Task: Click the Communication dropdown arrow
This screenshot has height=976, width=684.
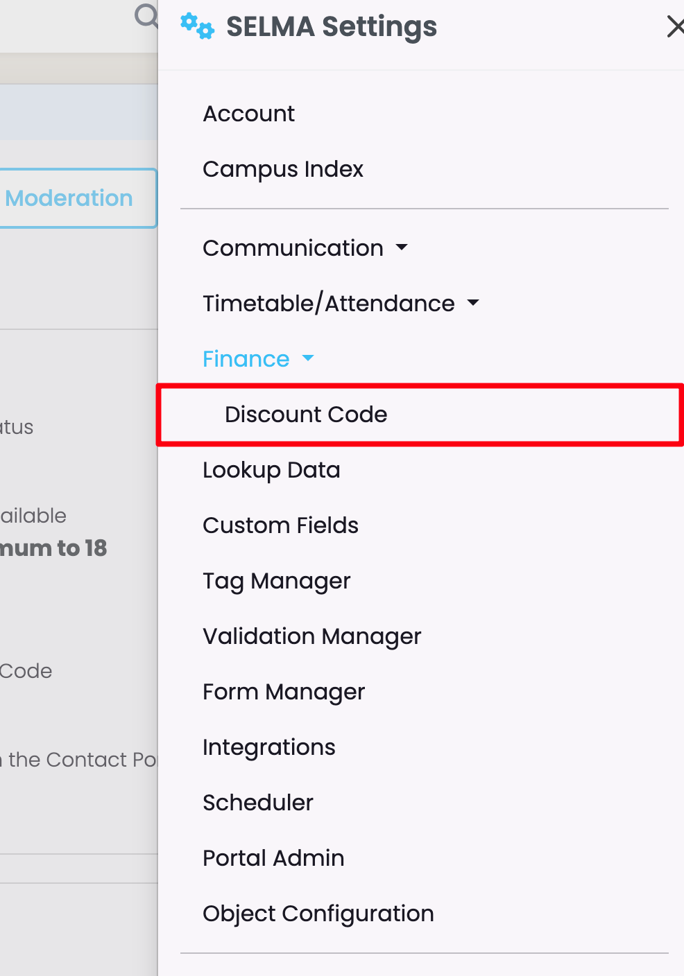Action: 402,247
